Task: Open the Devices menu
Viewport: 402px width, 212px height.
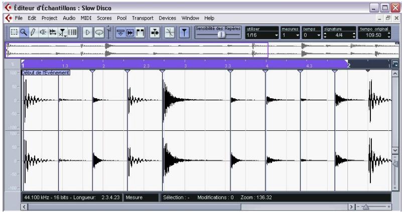Action: click(x=168, y=18)
